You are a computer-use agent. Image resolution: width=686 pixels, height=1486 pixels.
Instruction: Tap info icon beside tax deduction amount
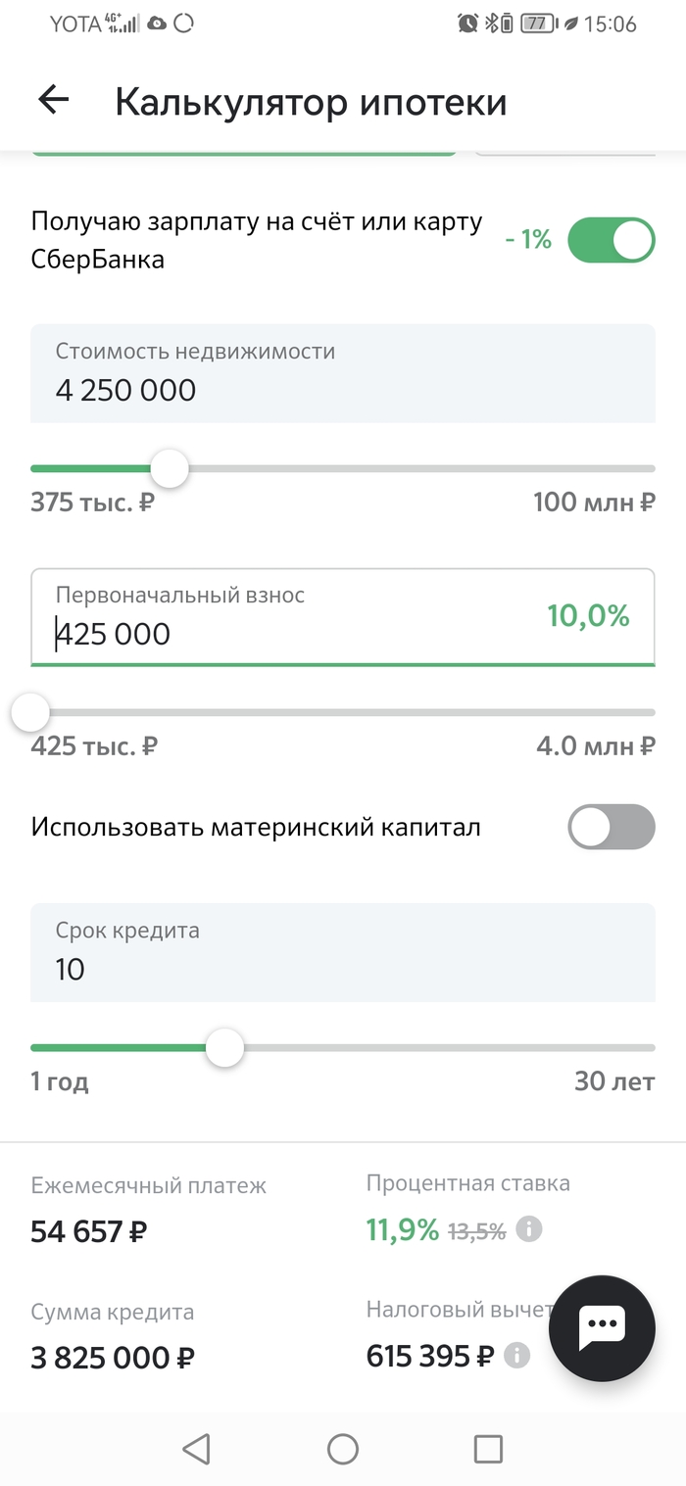coord(516,1356)
